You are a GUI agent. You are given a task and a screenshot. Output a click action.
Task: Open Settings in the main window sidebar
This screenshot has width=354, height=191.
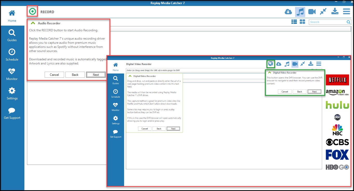pos(12,94)
